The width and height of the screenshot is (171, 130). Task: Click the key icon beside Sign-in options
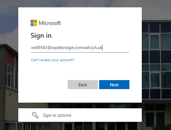coord(35,115)
